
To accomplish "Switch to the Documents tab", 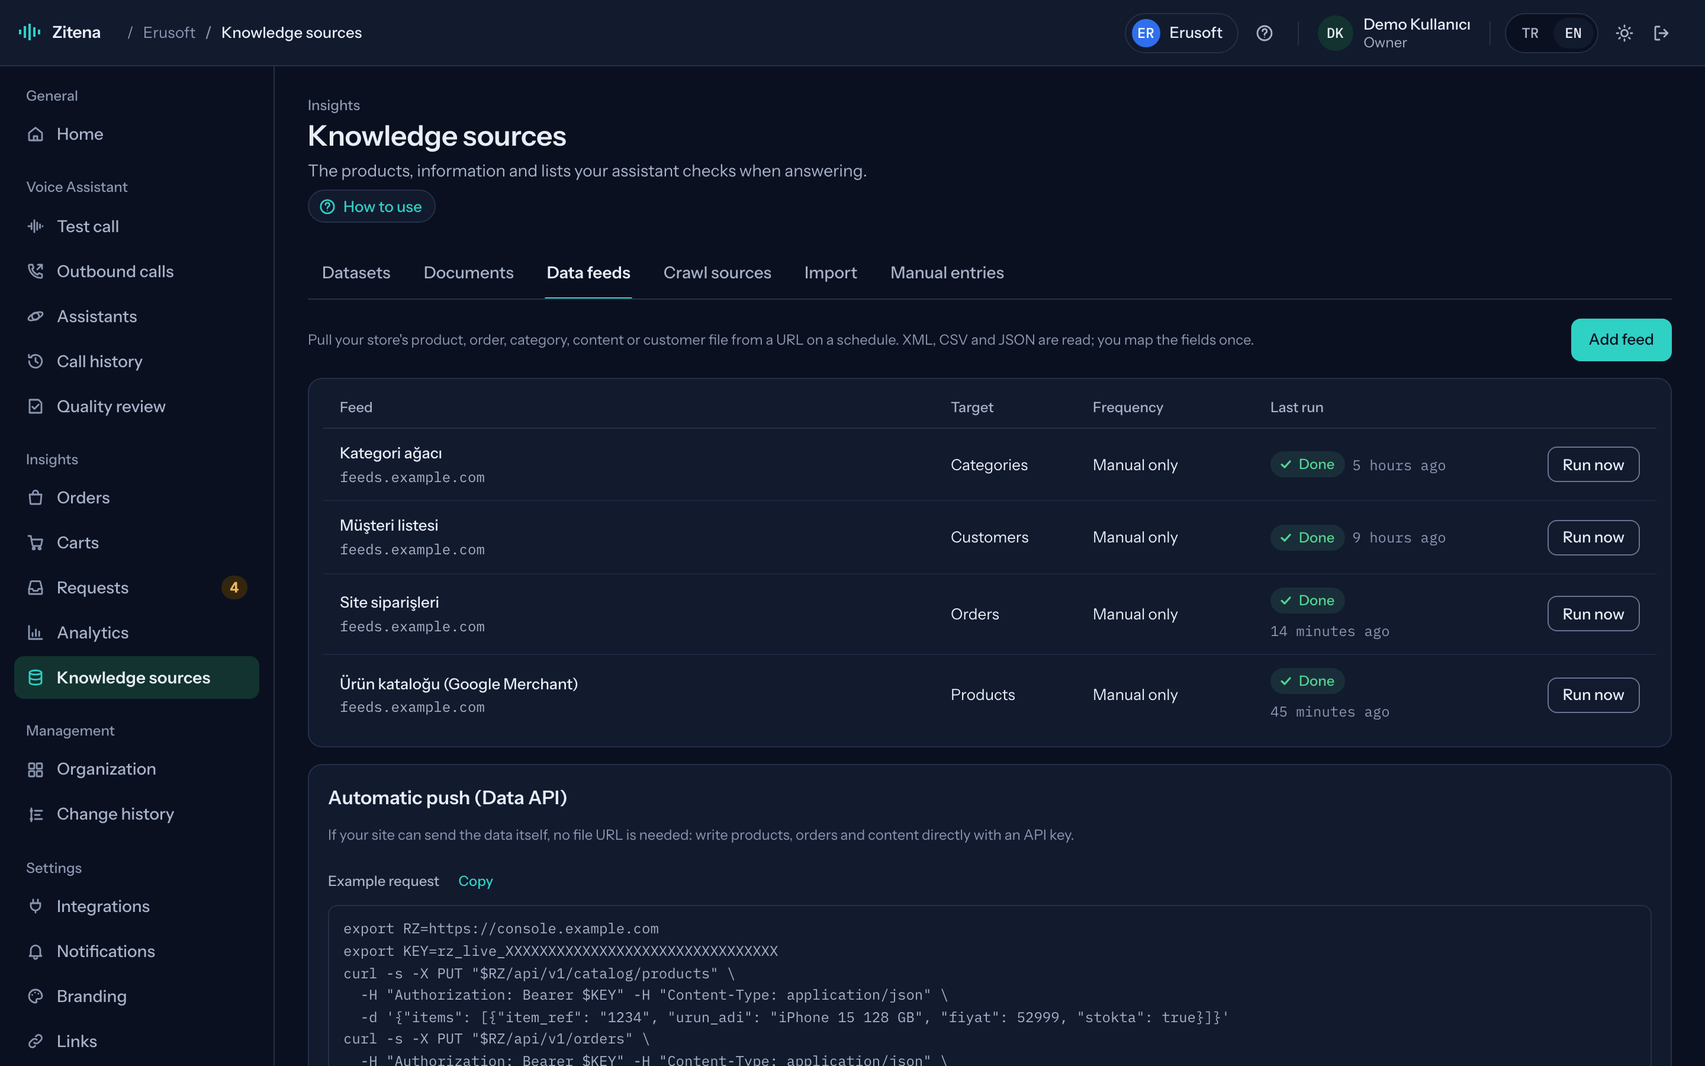I will 468,273.
